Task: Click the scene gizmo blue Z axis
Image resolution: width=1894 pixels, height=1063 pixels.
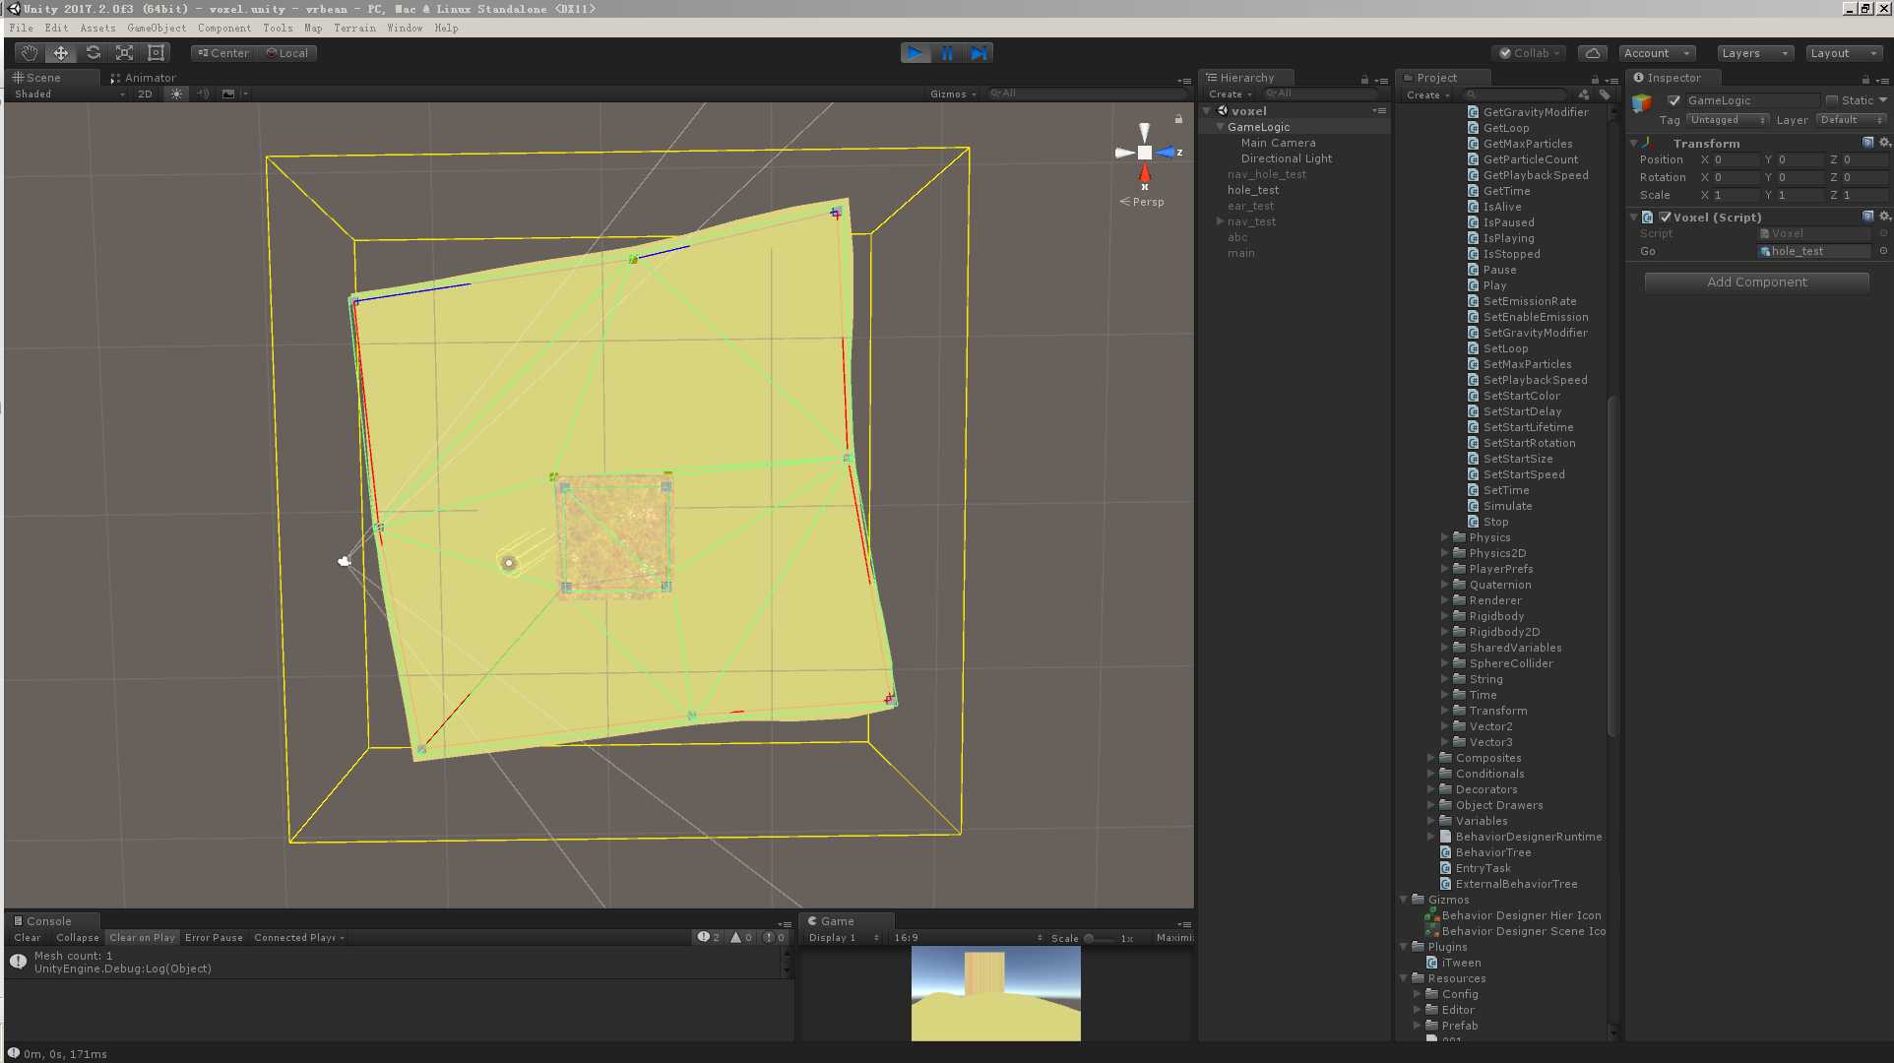Action: [1168, 153]
